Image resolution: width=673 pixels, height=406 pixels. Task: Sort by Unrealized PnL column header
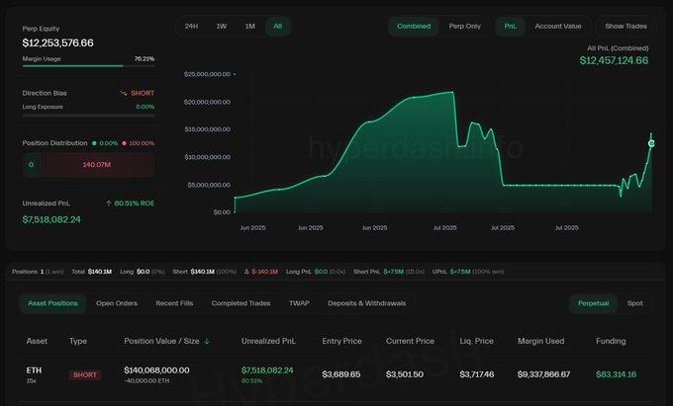coord(268,342)
